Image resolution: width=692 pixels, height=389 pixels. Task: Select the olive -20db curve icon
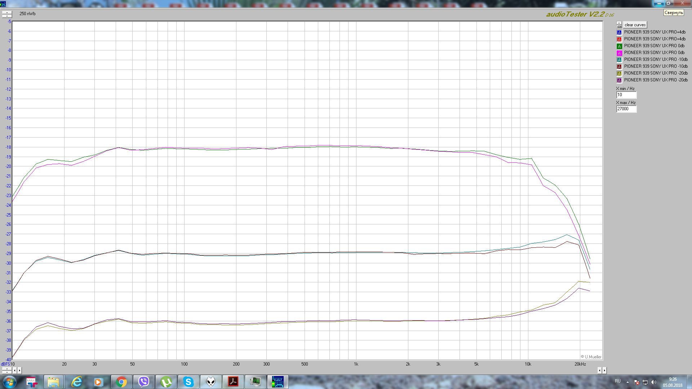619,73
